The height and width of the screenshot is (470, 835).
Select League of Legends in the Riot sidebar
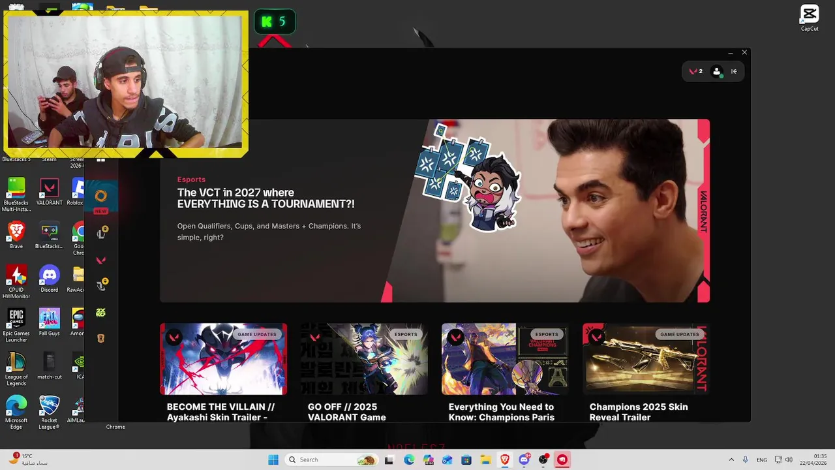click(101, 233)
